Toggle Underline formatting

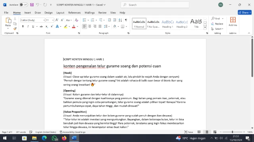[33, 26]
